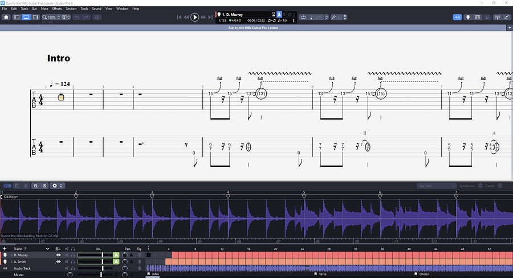Toggle the count-in hourglass icon

pyautogui.click(x=274, y=14)
